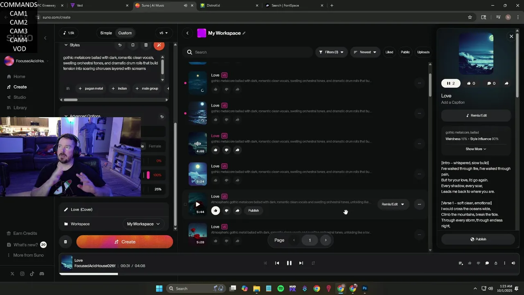
Task: Add the male group style tag
Action: coord(147,88)
